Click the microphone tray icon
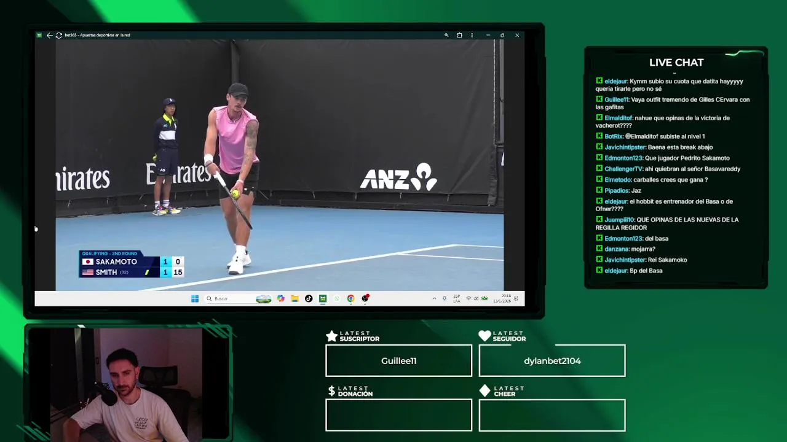This screenshot has width=787, height=442. [x=445, y=298]
